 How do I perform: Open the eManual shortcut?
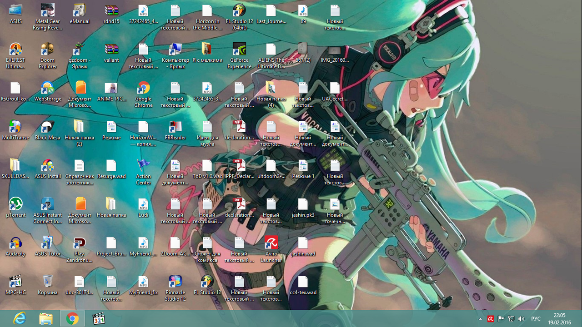(x=80, y=14)
